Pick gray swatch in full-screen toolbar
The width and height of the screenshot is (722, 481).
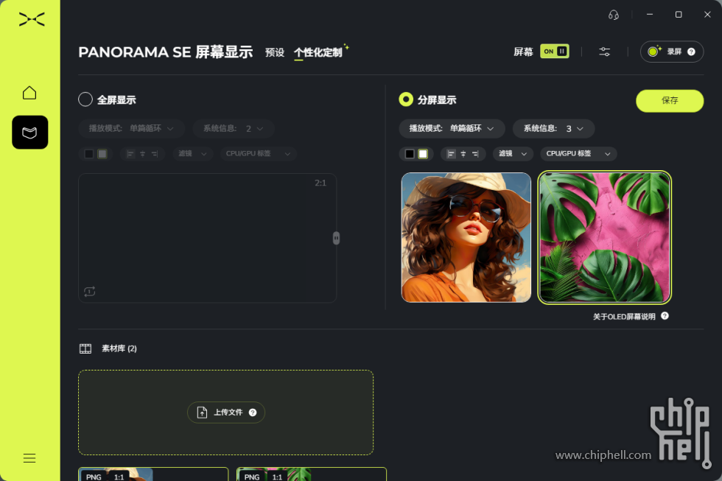[x=102, y=154]
